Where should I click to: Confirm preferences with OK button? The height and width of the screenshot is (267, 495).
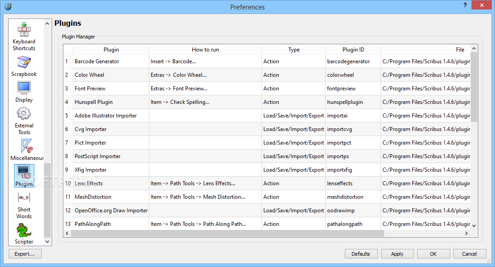click(x=433, y=254)
